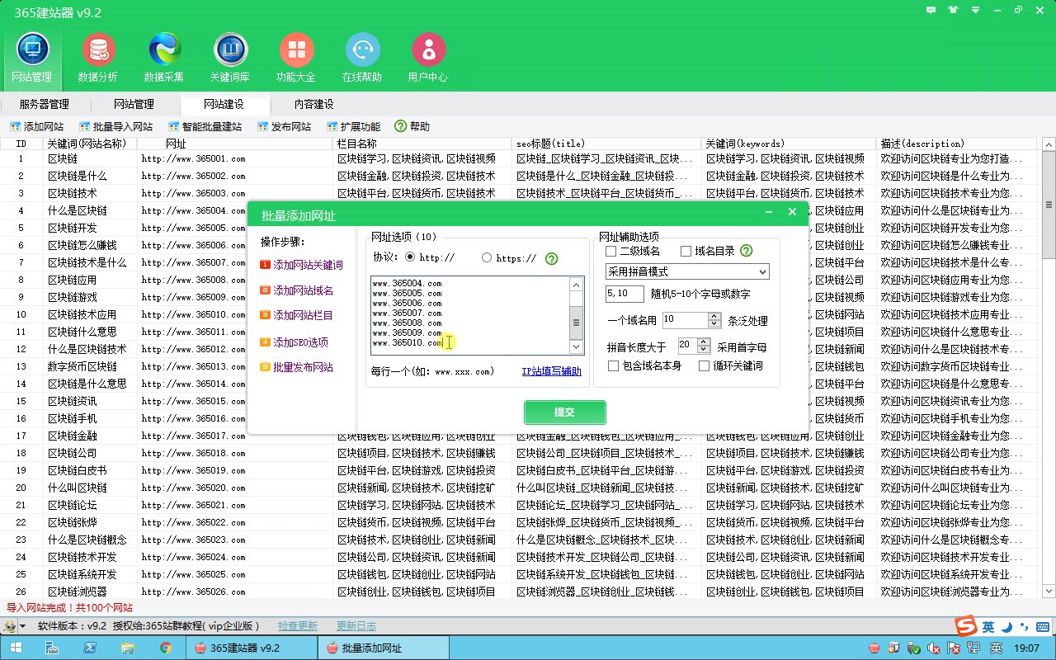This screenshot has width=1056, height=660.
Task: Open the 在线帮助 module
Action: pos(362,58)
